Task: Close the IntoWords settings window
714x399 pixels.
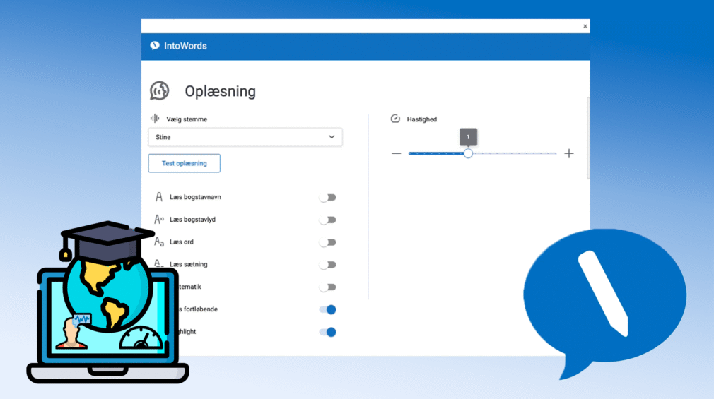Action: 585,26
